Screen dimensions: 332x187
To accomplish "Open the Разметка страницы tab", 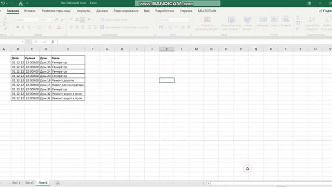I will tap(56, 11).
